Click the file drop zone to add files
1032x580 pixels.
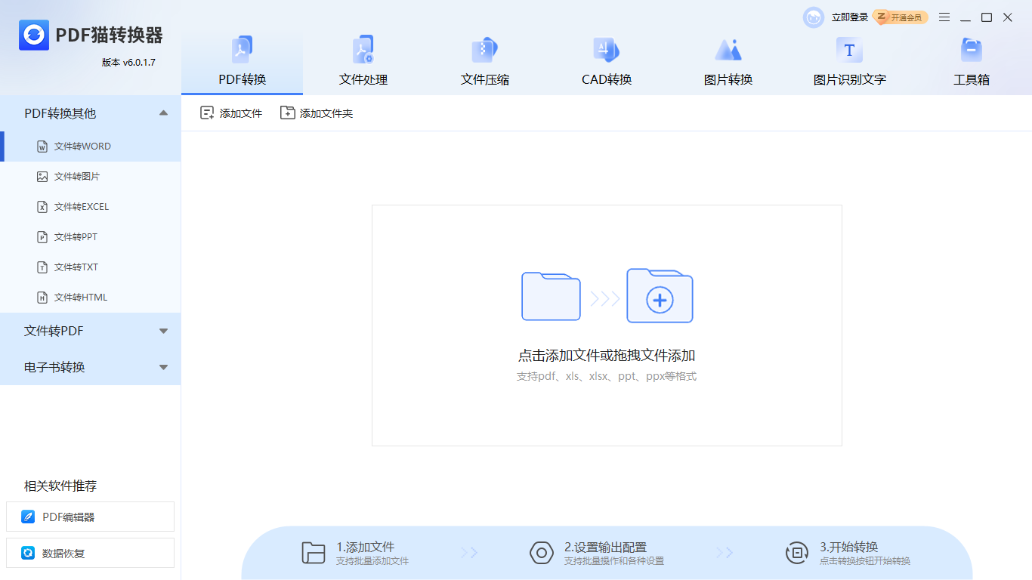[x=606, y=325]
